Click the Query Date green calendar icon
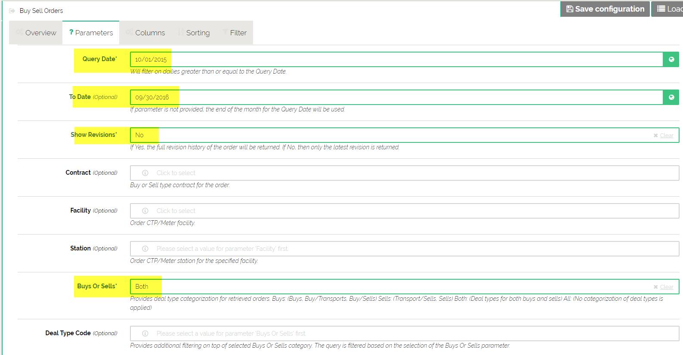 coord(671,59)
